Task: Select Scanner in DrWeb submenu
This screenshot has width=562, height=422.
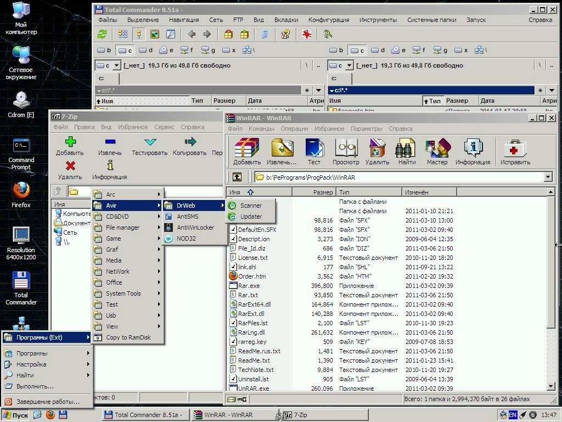Action: point(250,206)
